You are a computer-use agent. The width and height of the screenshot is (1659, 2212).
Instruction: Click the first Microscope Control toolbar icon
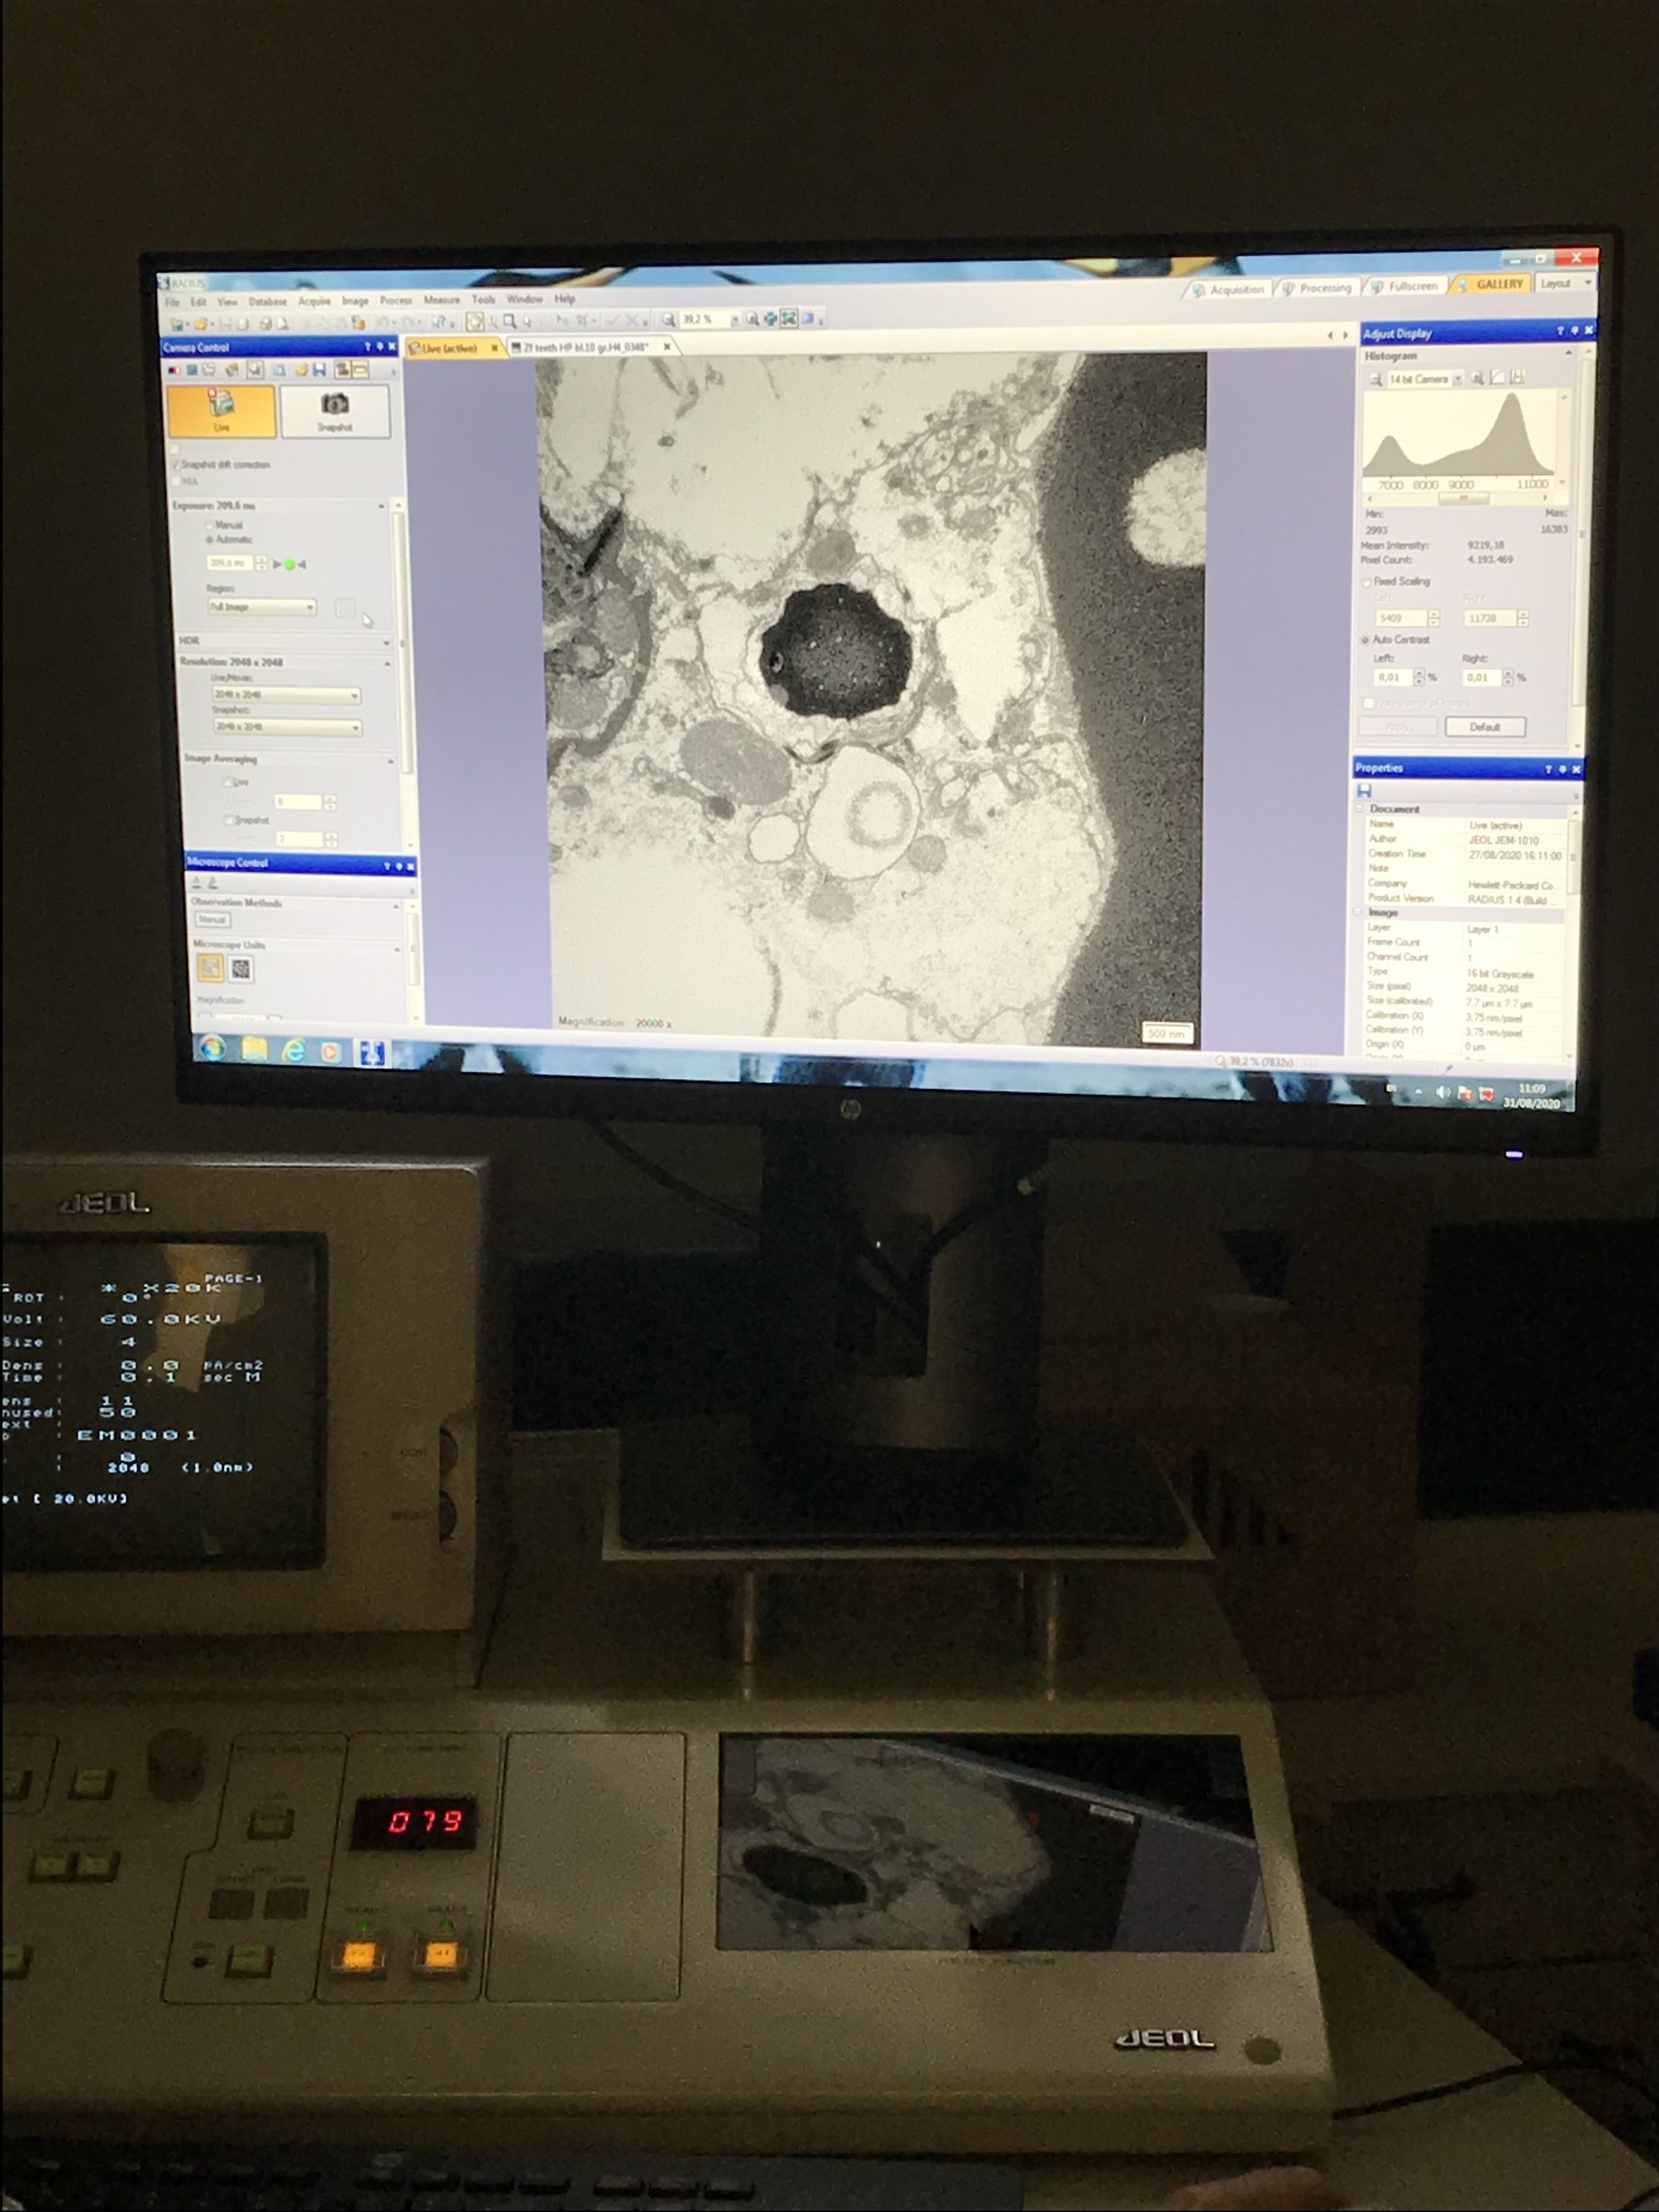(x=197, y=883)
